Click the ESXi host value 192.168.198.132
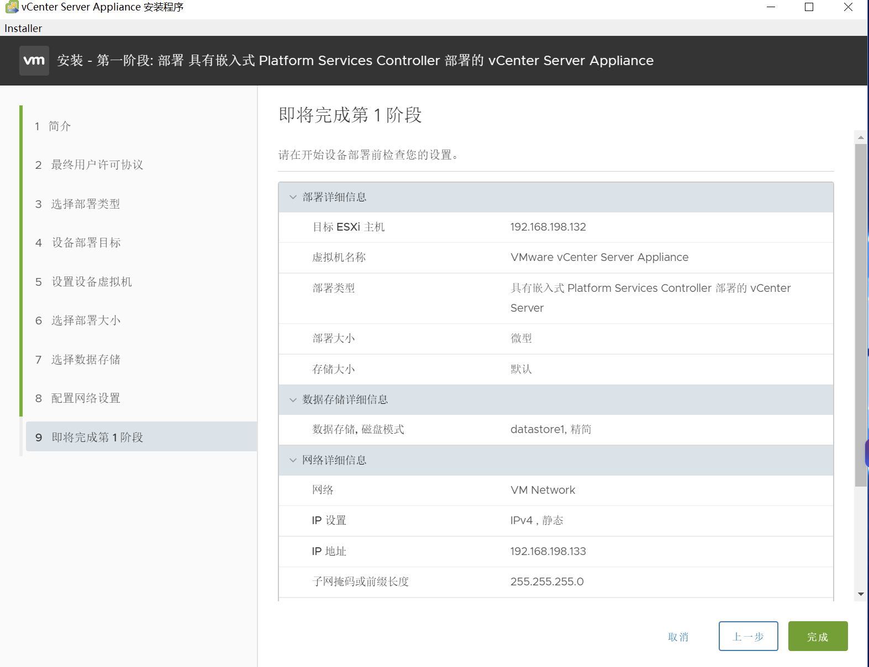869x667 pixels. 548,227
